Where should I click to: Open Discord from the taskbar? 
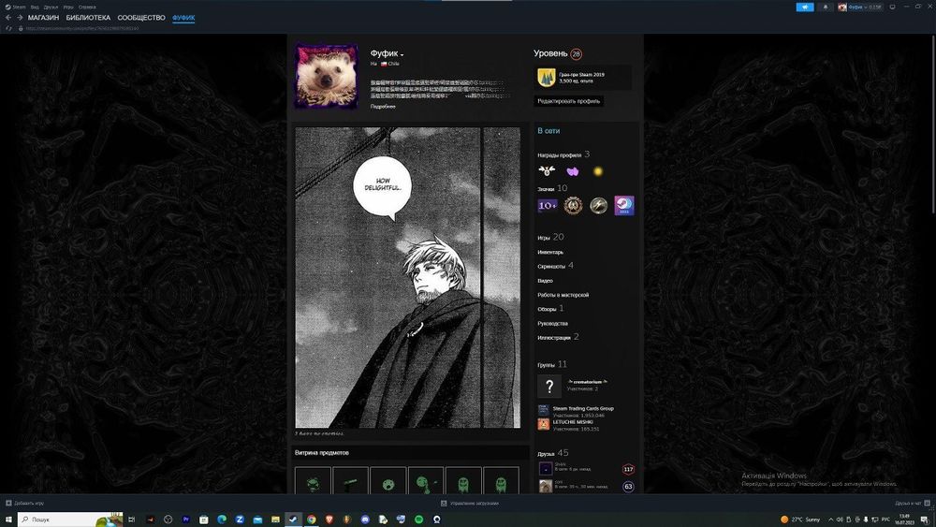[365, 520]
